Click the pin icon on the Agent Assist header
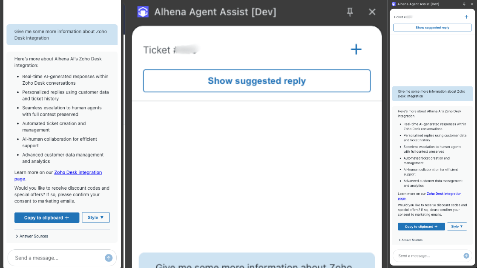477x268 pixels. (350, 12)
